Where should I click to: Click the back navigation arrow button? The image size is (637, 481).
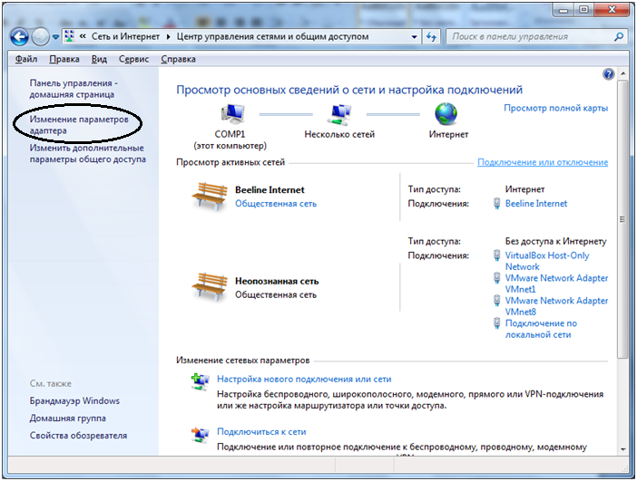coord(20,37)
